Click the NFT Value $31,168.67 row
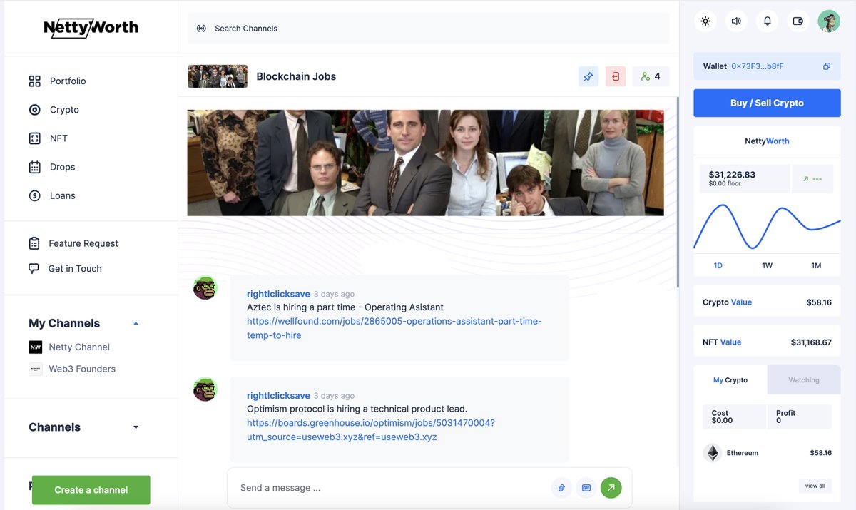 [767, 342]
